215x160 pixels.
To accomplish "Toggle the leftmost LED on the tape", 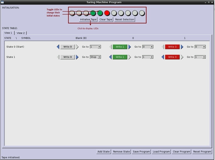I will pos(72,13).
